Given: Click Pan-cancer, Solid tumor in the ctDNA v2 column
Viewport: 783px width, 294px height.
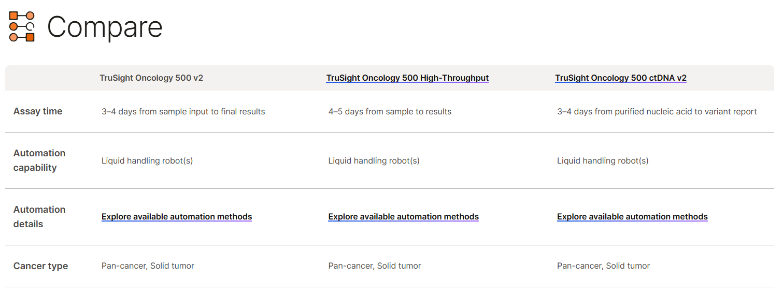Looking at the screenshot, I should [x=603, y=266].
